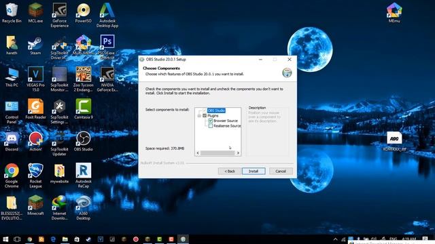Select the OBS Studio desktop icon
This screenshot has height=244, width=435.
[x=83, y=142]
